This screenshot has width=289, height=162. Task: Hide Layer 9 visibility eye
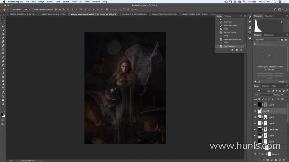(255, 105)
